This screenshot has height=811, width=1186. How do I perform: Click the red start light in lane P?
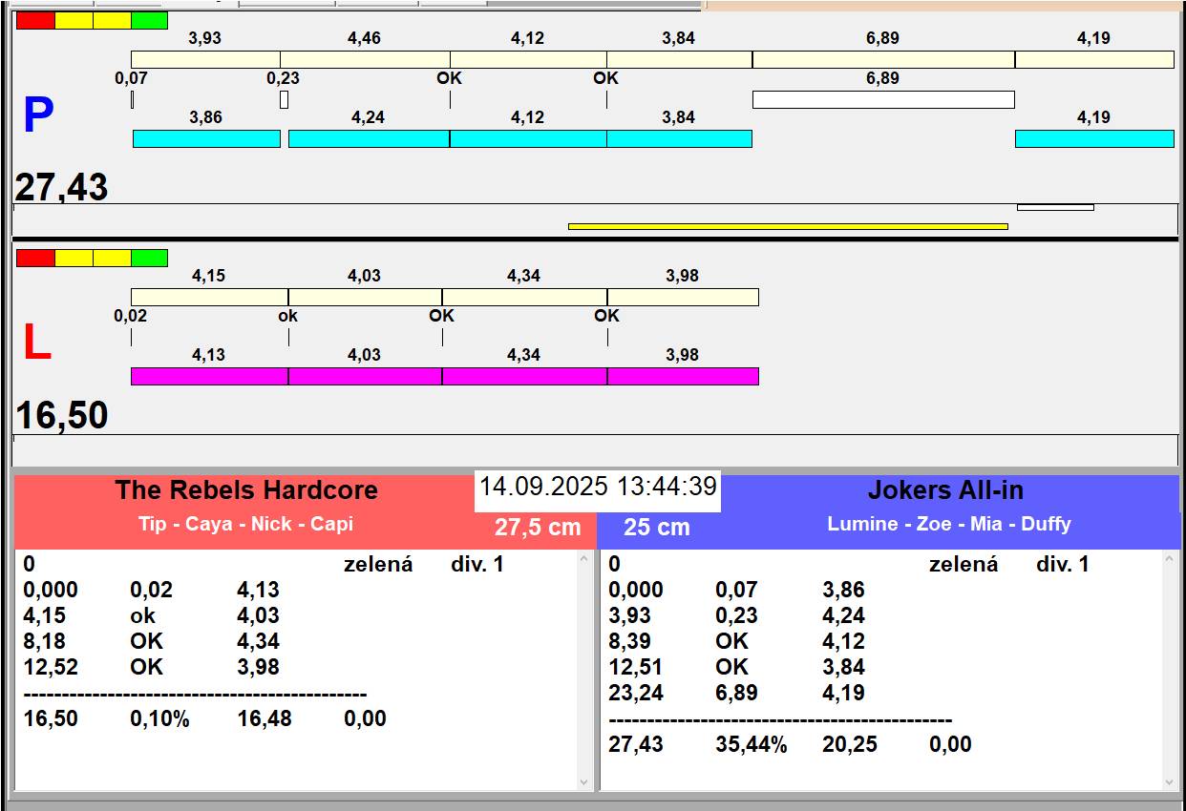click(35, 20)
